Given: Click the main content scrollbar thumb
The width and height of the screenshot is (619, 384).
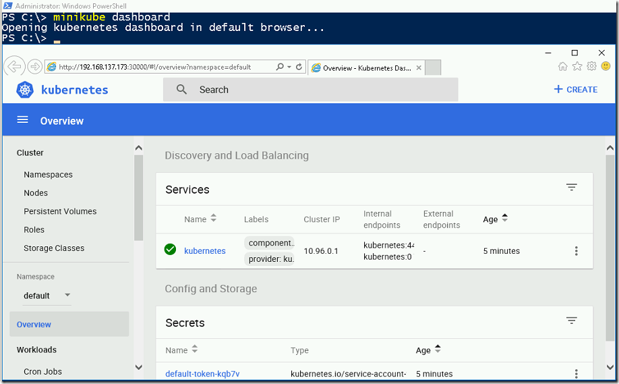Looking at the screenshot, I should pyautogui.click(x=610, y=248).
